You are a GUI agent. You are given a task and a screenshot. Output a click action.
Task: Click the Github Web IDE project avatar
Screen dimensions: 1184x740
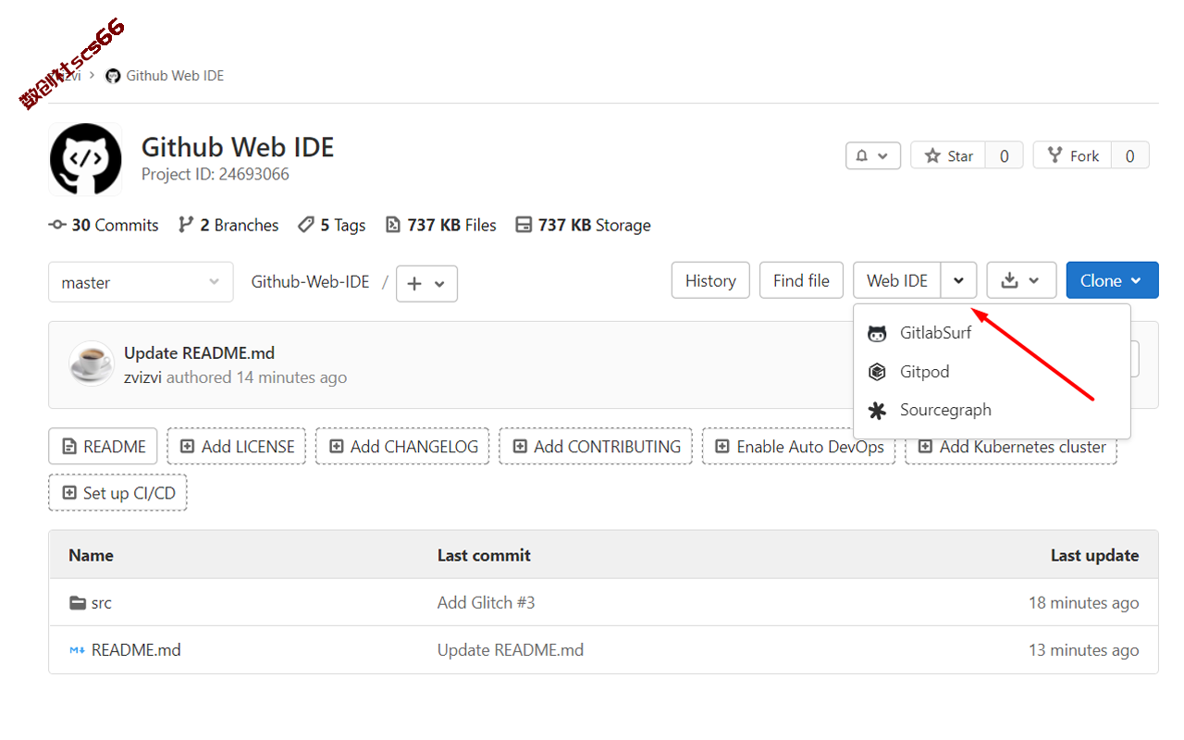pos(85,159)
